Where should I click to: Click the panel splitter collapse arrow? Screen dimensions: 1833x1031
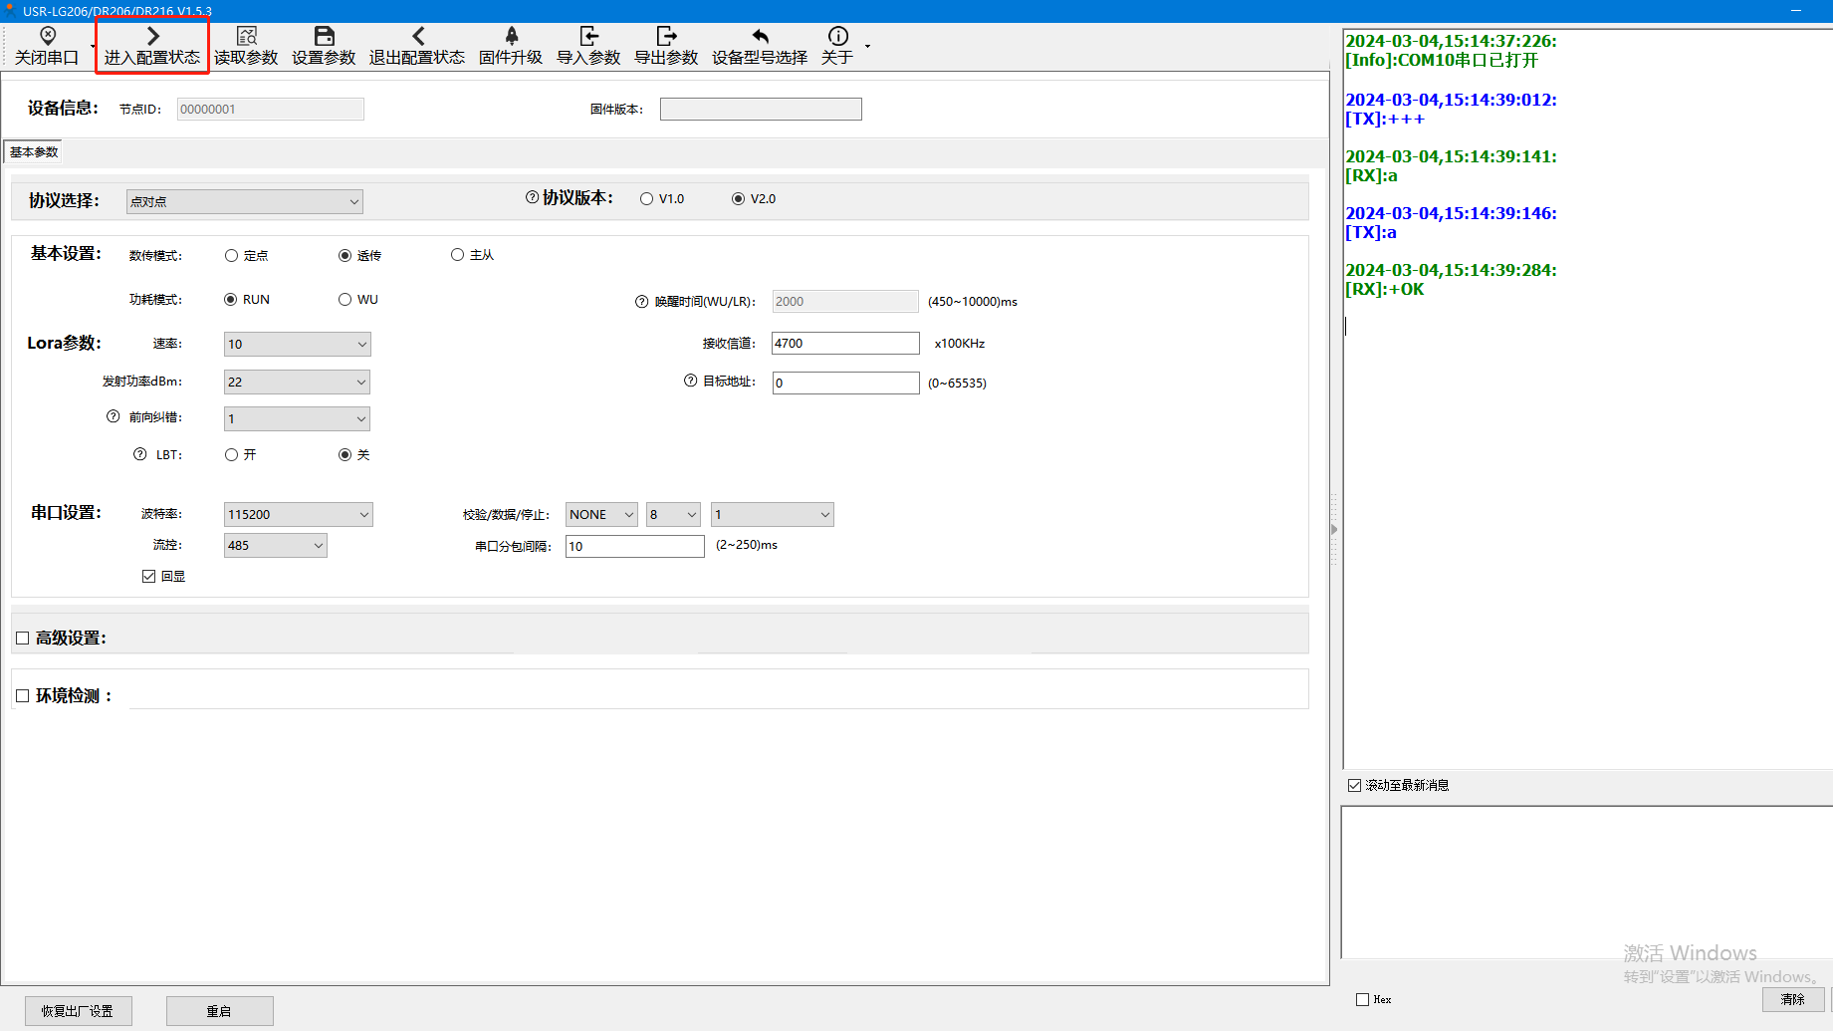[x=1334, y=529]
